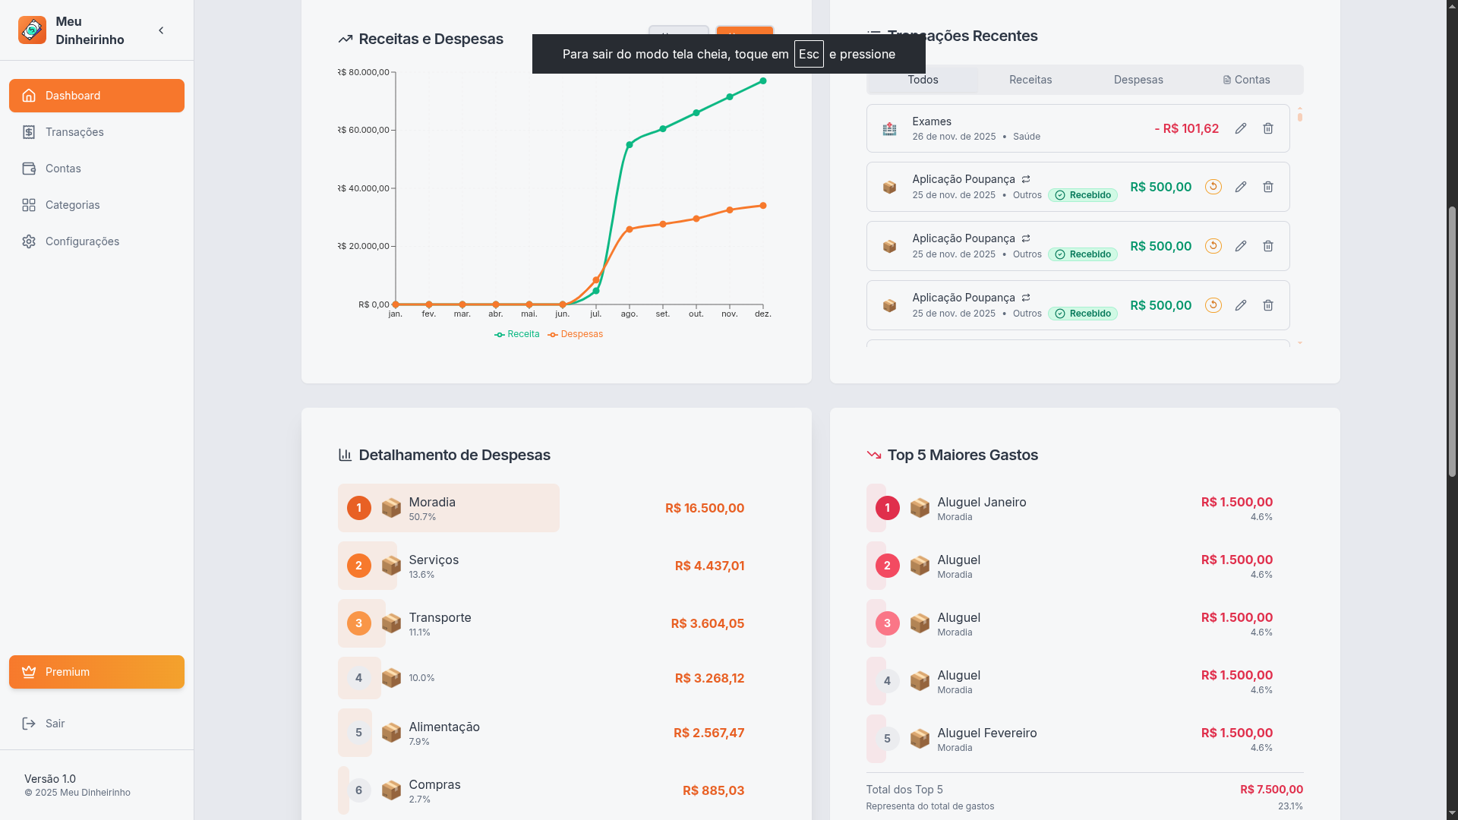1458x820 pixels.
Task: Collapse the sidebar with the chevron
Action: [x=161, y=30]
